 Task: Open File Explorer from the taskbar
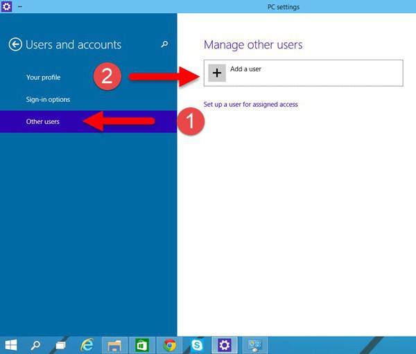[x=114, y=345]
